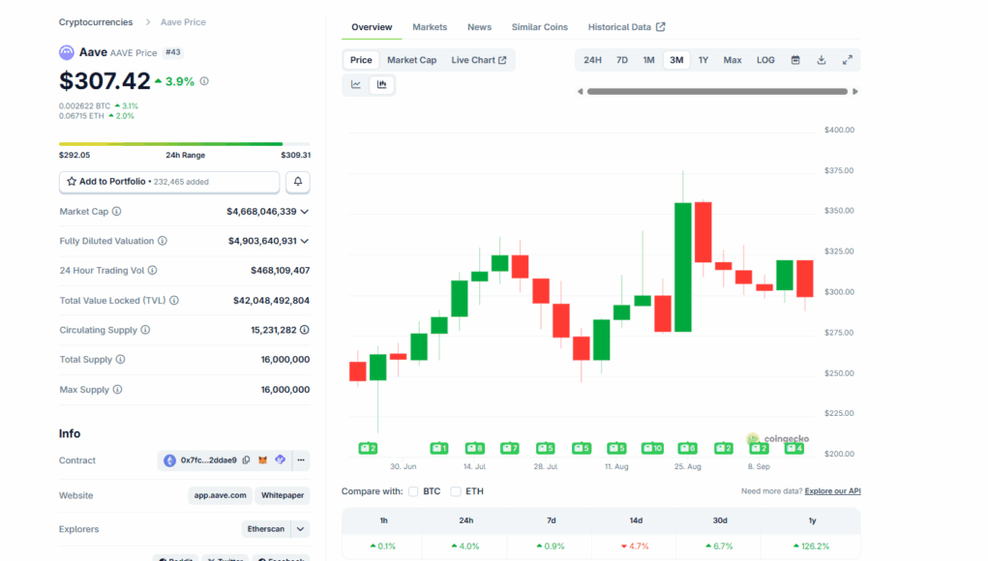Open the news marker labeled 8
Image resolution: width=988 pixels, height=561 pixels.
(x=474, y=448)
